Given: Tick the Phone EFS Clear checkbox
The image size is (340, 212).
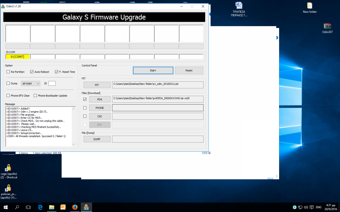Looking at the screenshot, I should click(x=8, y=96).
